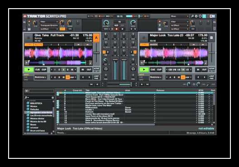Click channel B gain knob
Image resolution: width=239 pixels, height=167 pixels.
(133, 35)
